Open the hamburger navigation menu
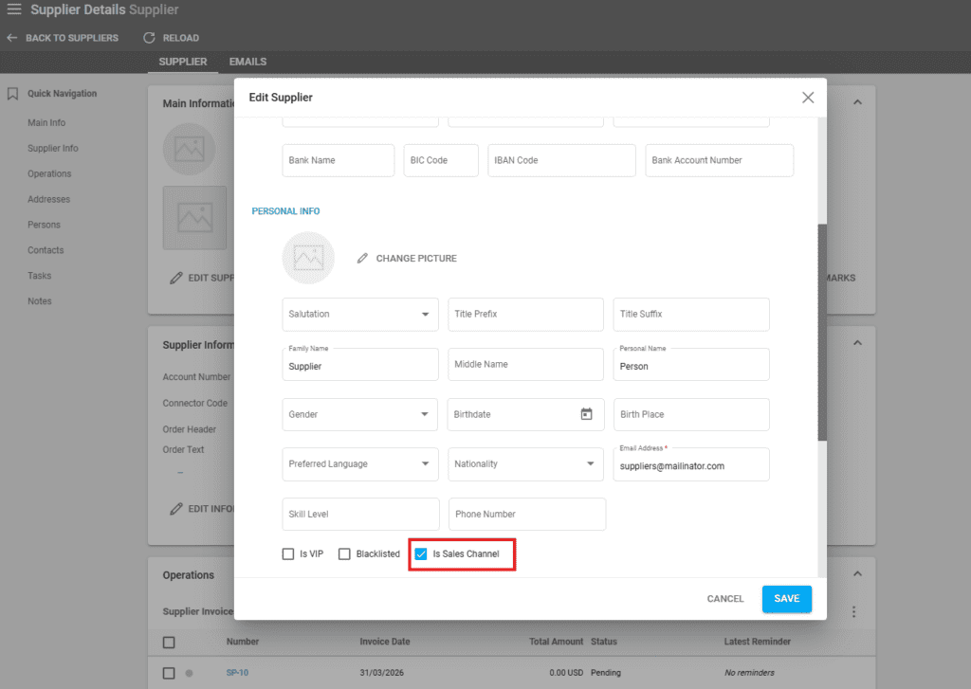 coord(14,10)
